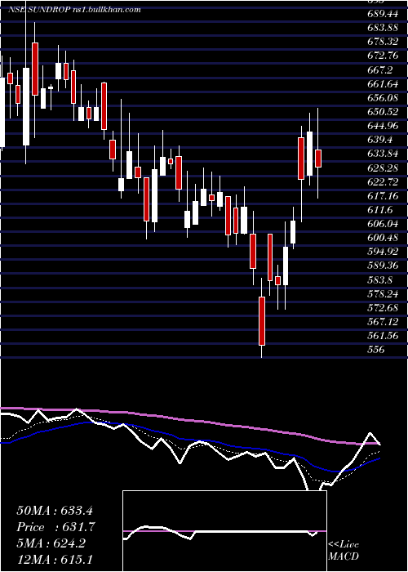Viewport: 408px width, 572px height.
Task: Click the 628.28 price axis label
Action: pyautogui.click(x=383, y=168)
